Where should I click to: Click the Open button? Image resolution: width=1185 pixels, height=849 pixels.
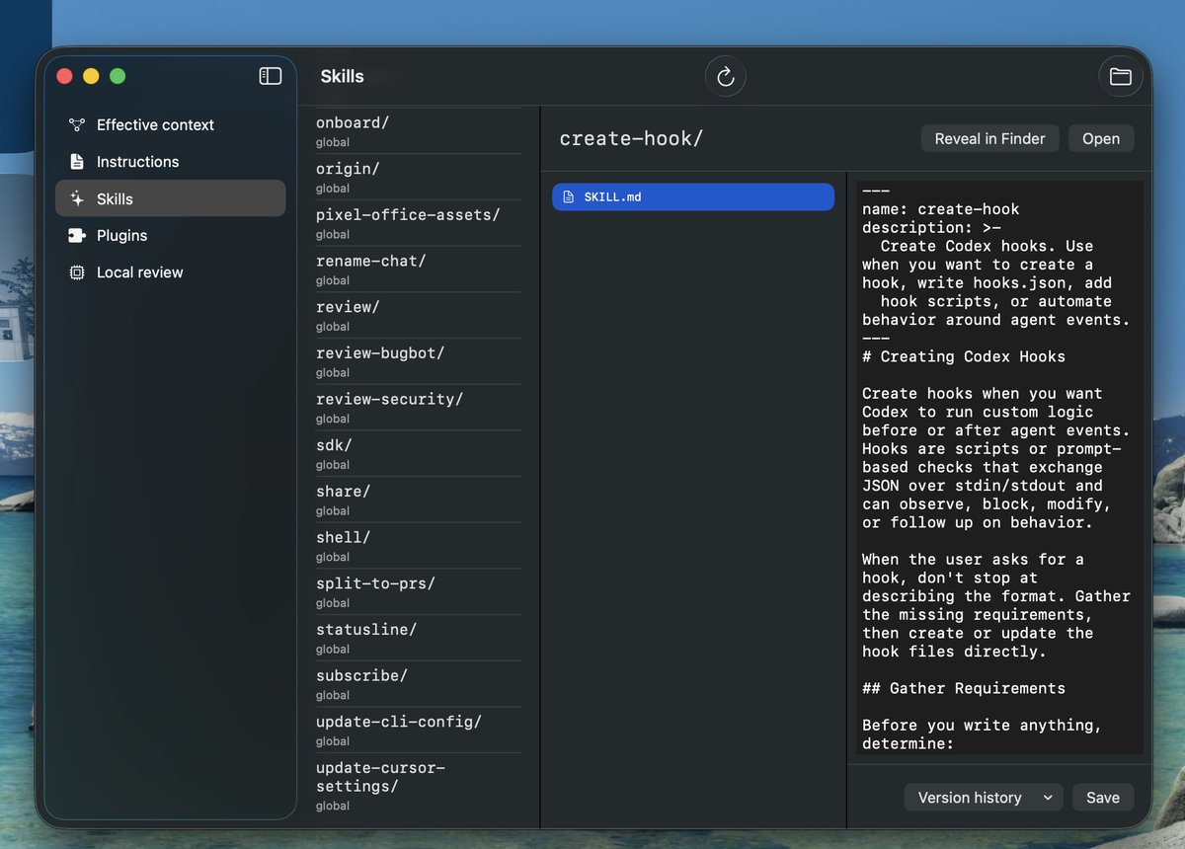(x=1101, y=138)
